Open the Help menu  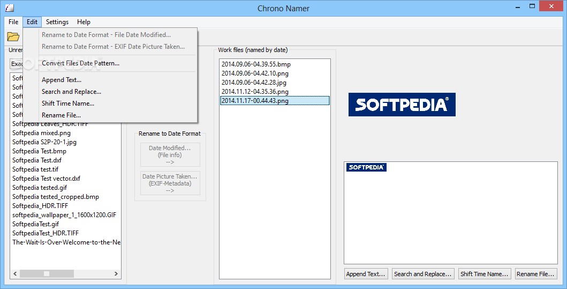pos(84,22)
